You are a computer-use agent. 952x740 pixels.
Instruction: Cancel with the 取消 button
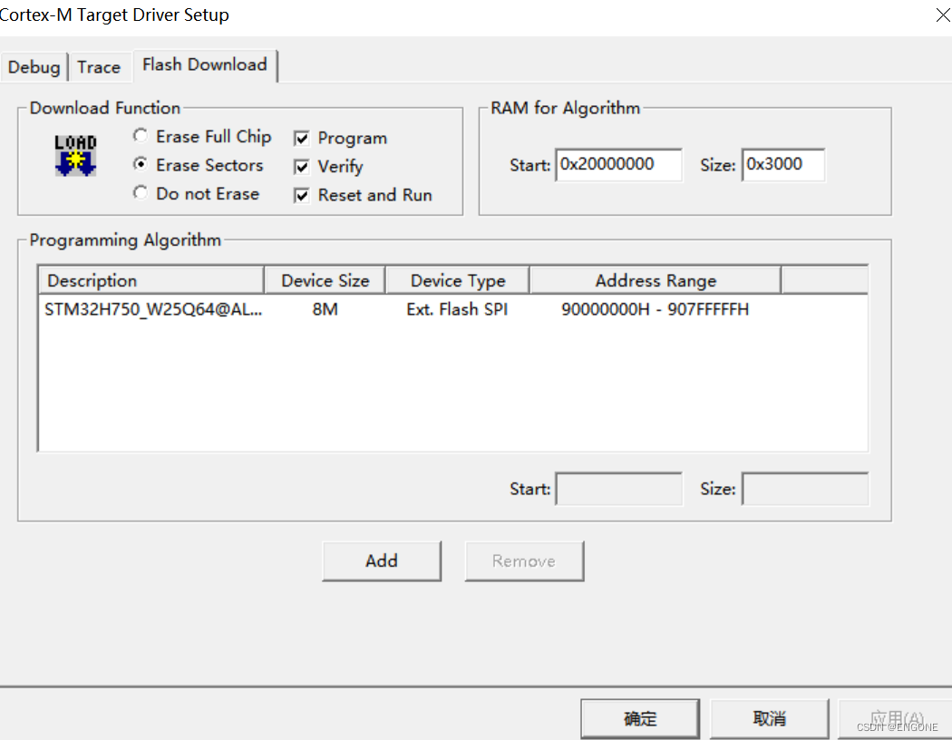click(x=769, y=719)
